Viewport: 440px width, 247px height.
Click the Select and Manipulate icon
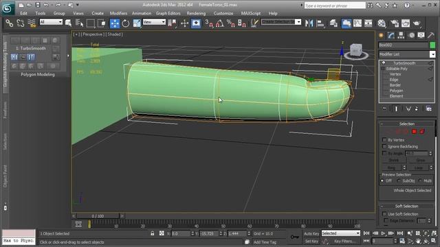[x=184, y=23]
